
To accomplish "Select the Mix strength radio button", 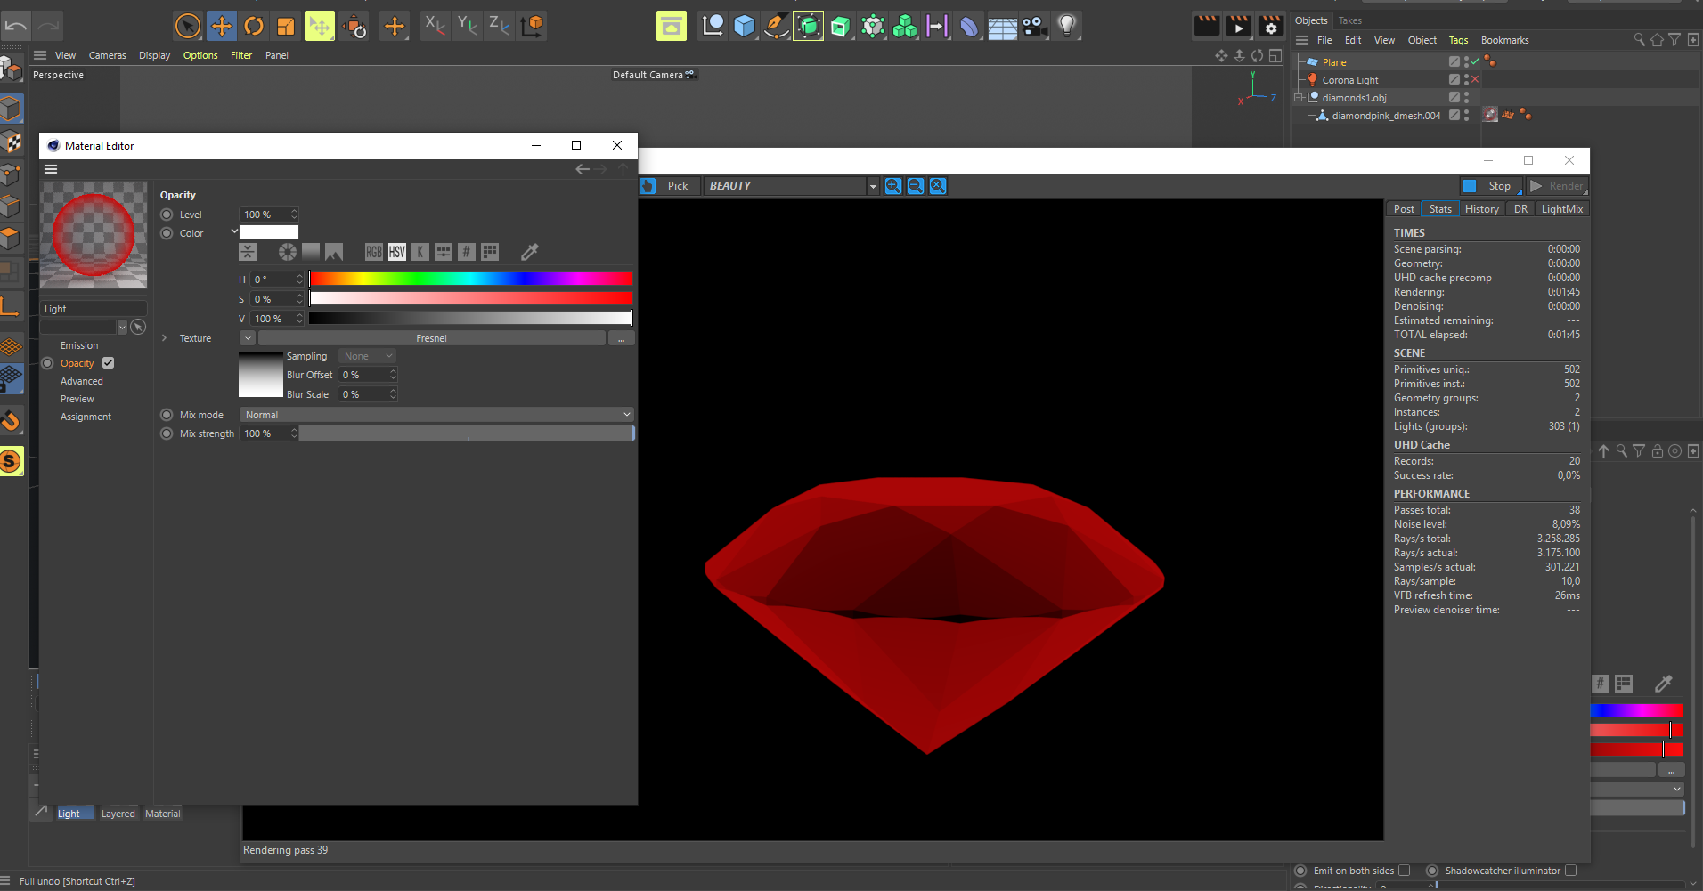I will click(167, 433).
